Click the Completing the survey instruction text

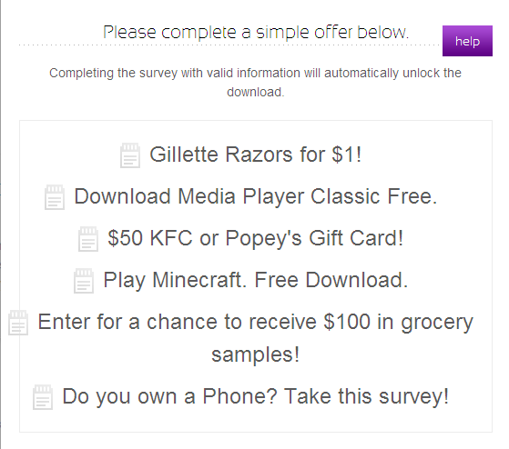click(256, 83)
